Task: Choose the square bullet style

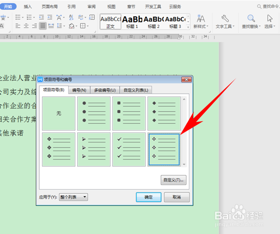Action: (x=129, y=113)
